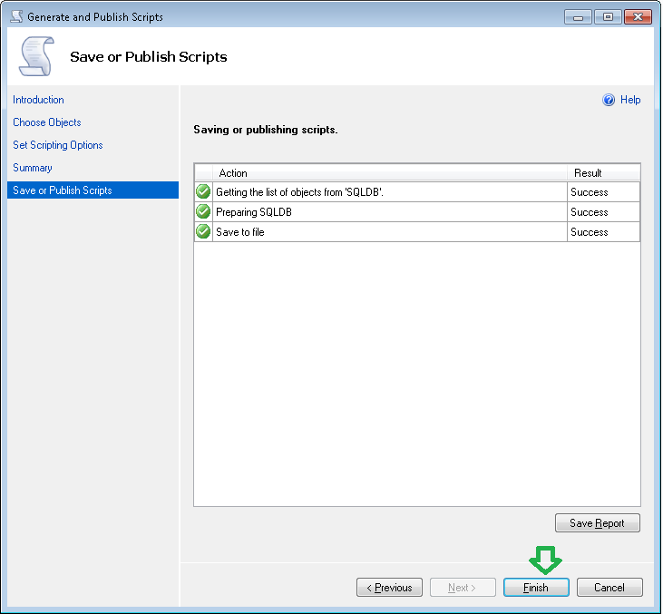Click the large script scroll icon in the header
Screen dimensions: 663x614
pos(36,57)
